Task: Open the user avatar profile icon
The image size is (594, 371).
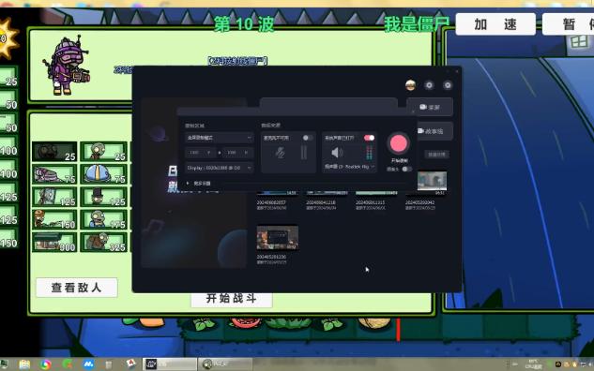Action: pos(410,85)
